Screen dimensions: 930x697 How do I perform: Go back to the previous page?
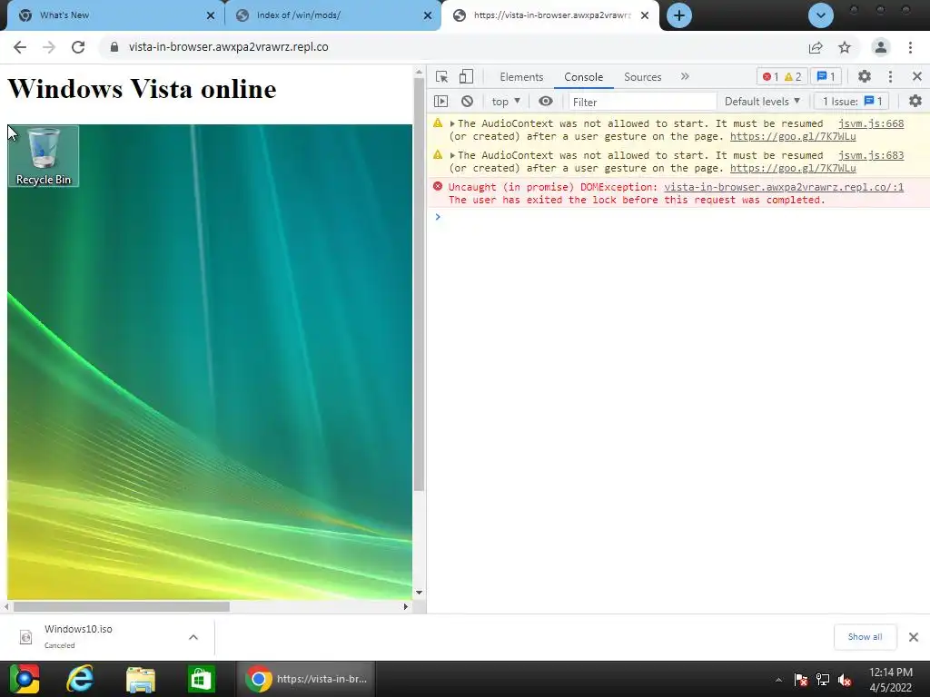point(20,47)
